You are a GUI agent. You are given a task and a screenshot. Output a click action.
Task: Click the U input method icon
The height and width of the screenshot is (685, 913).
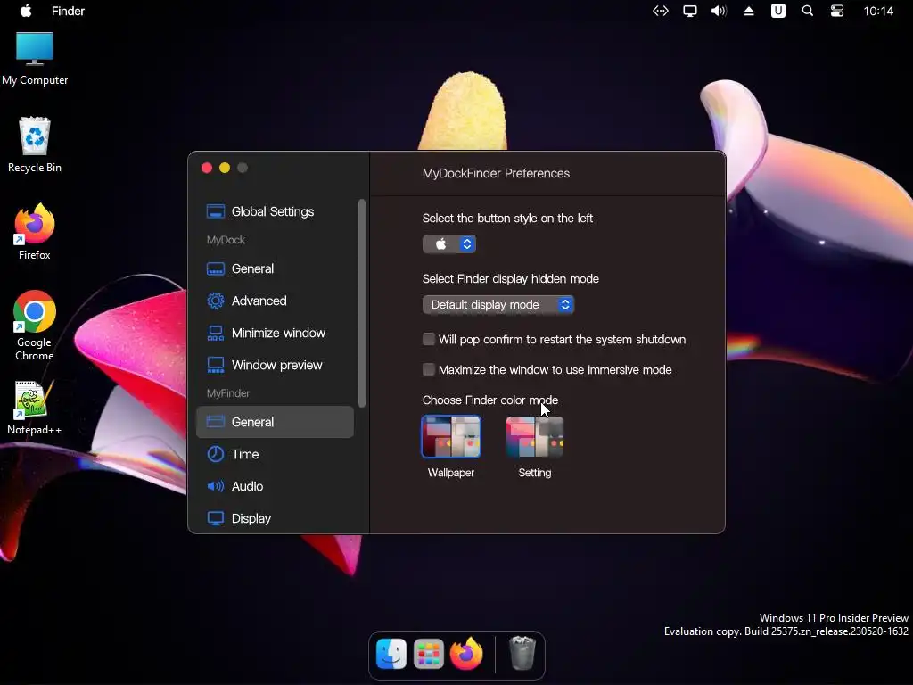777,11
